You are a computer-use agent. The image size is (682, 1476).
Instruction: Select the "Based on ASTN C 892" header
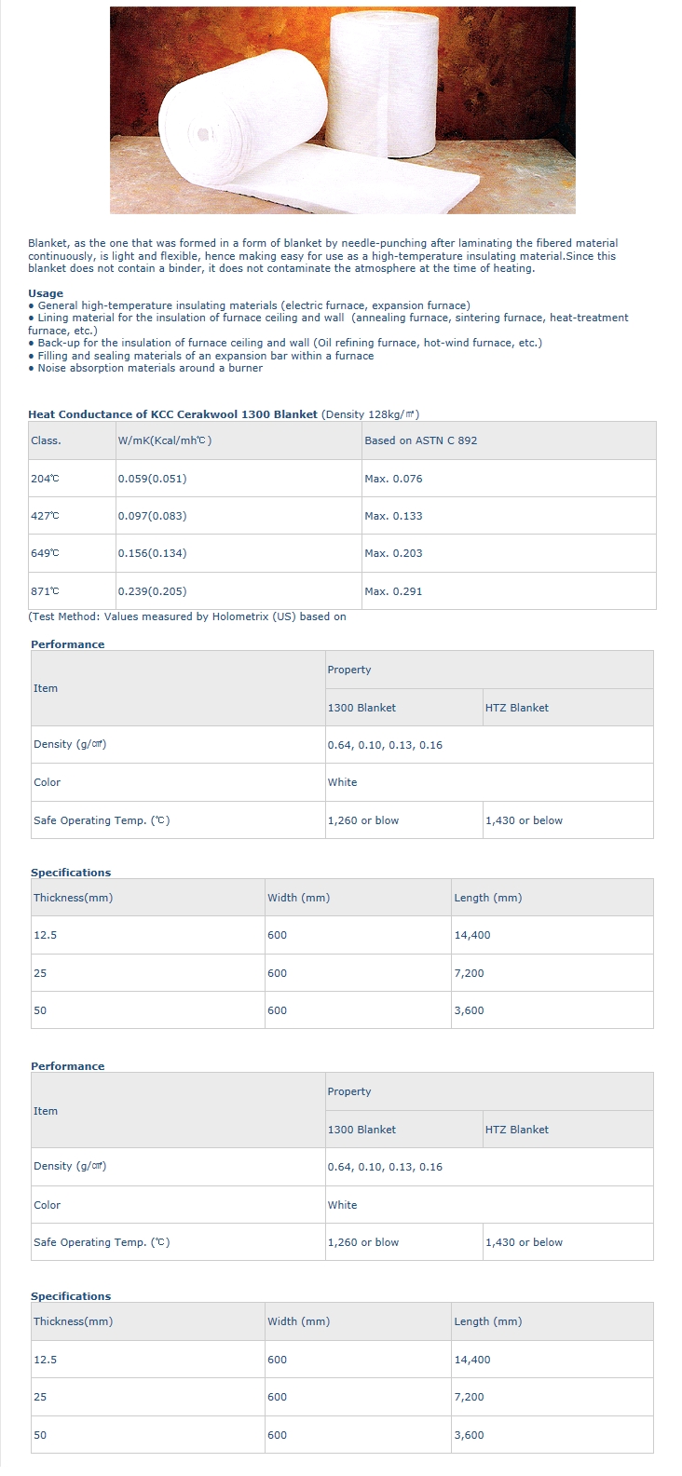click(420, 440)
